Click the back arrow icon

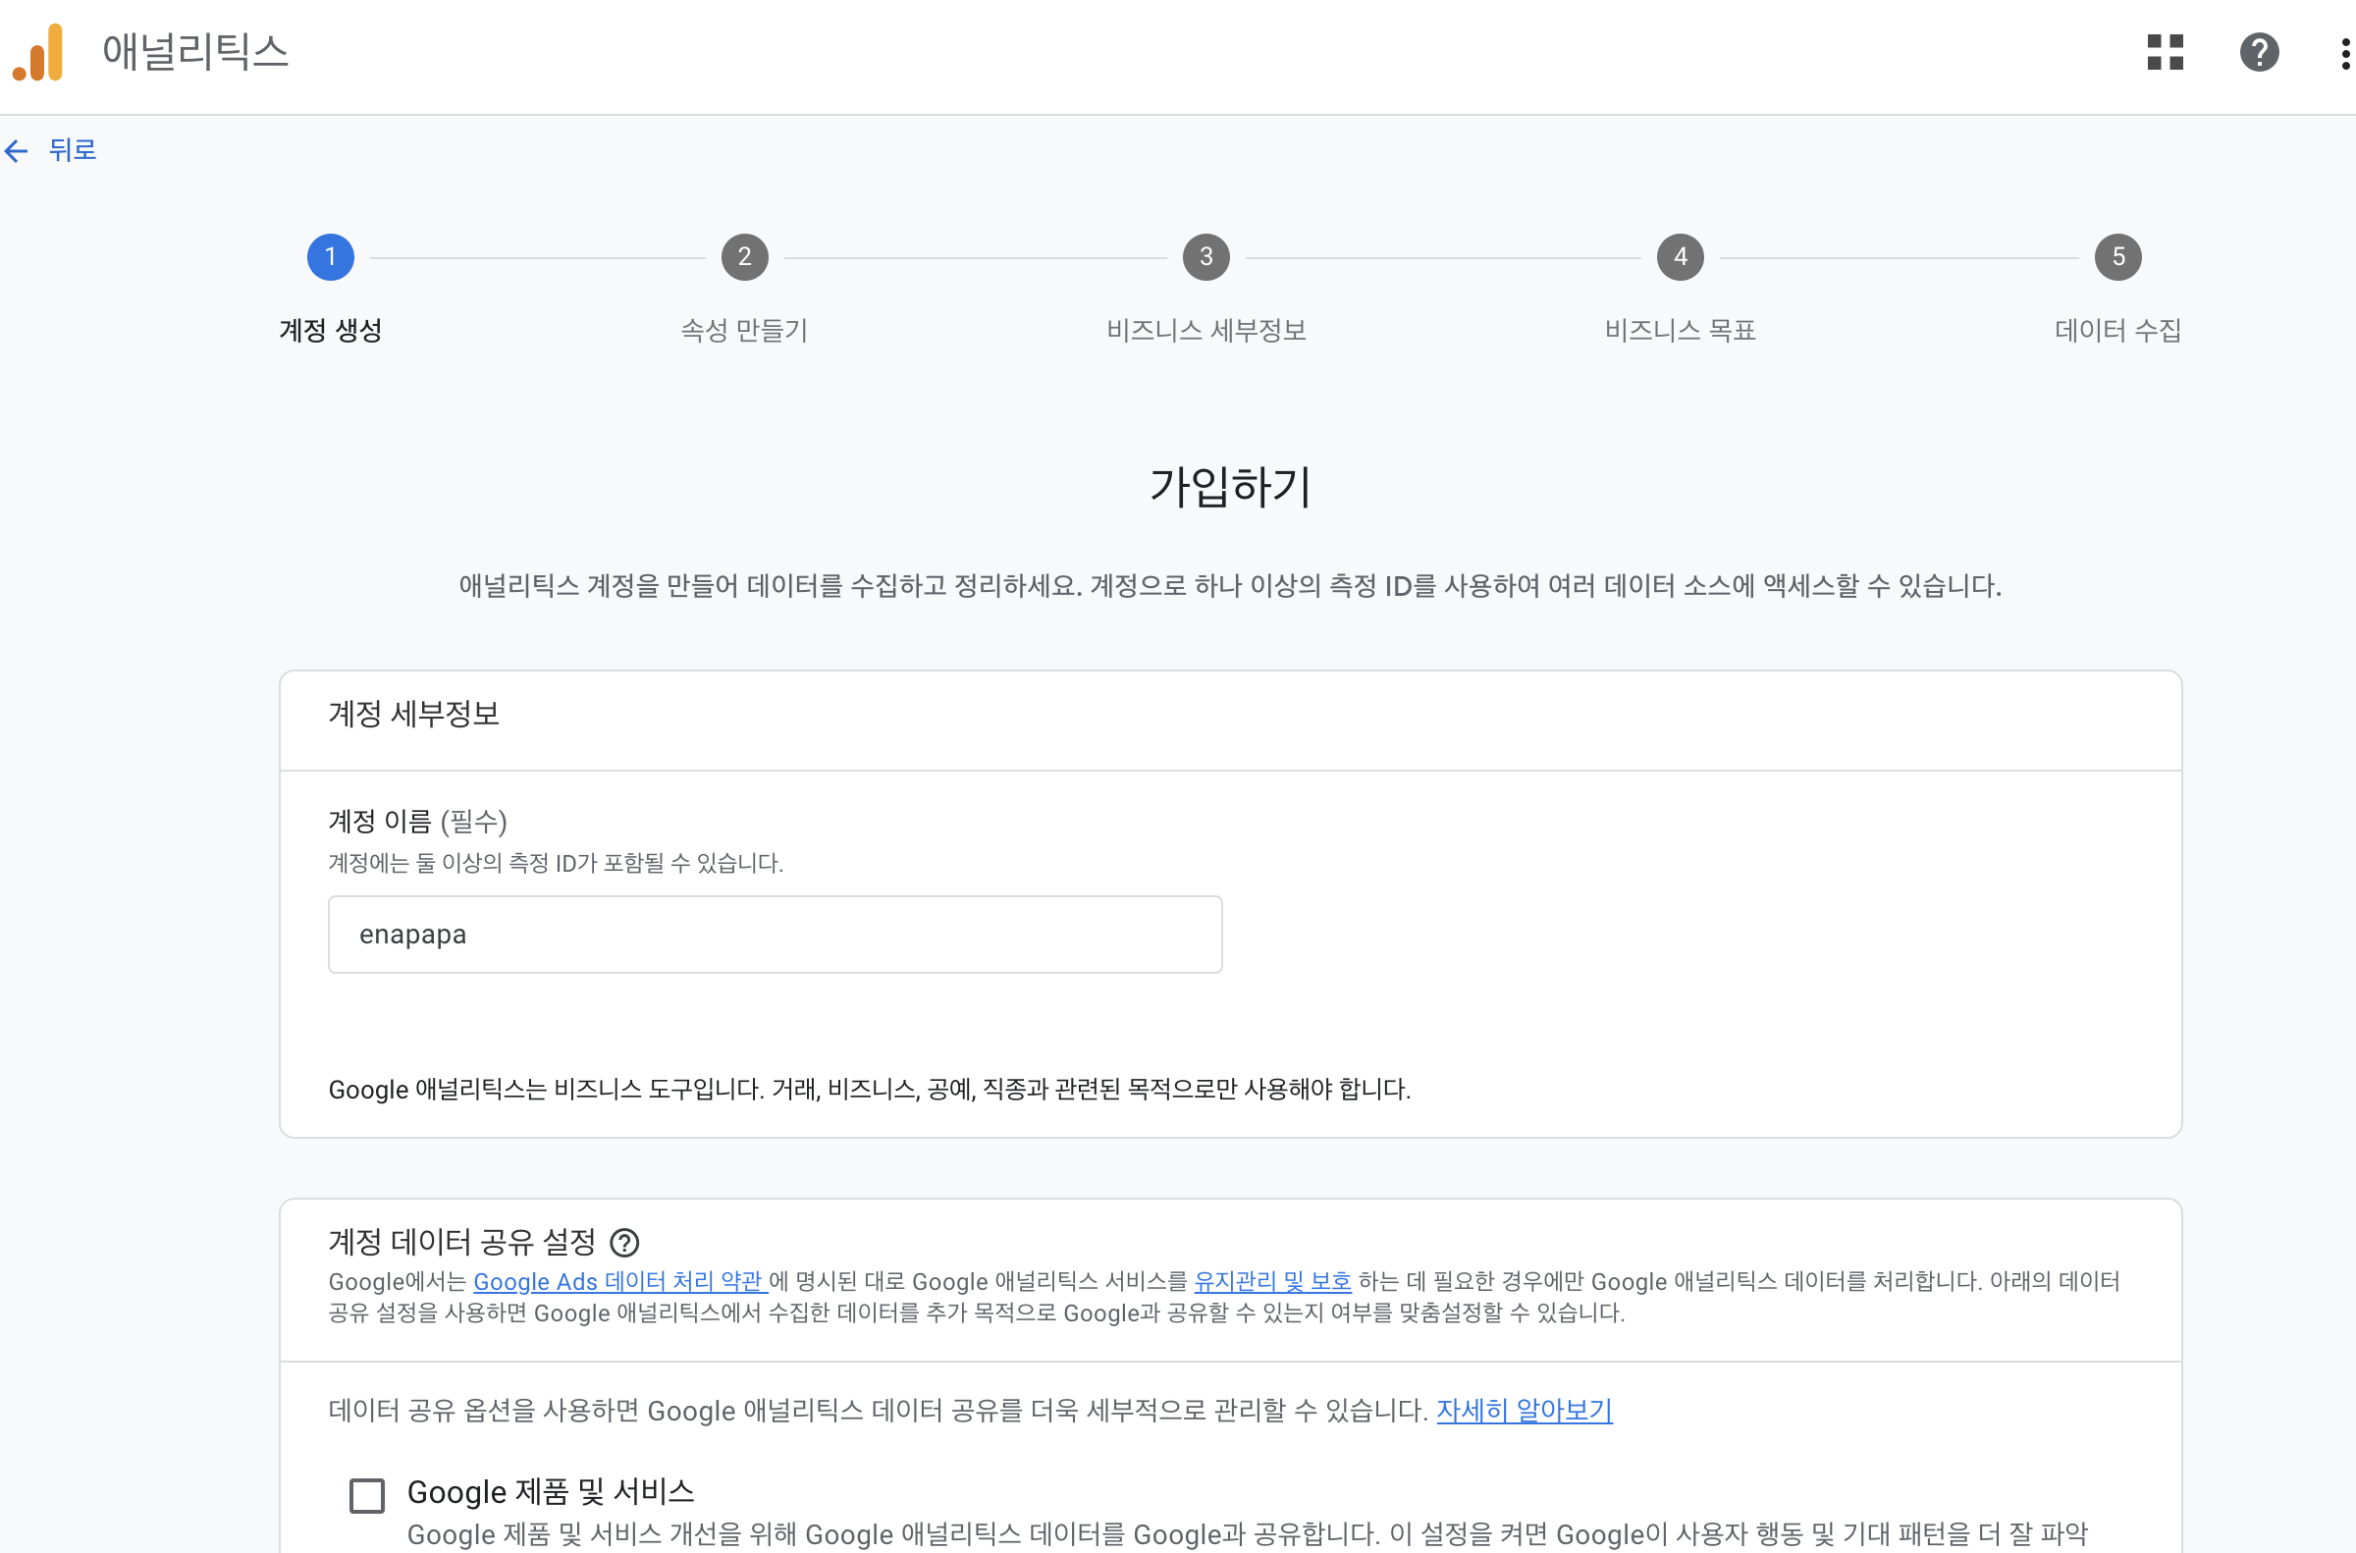pos(16,150)
